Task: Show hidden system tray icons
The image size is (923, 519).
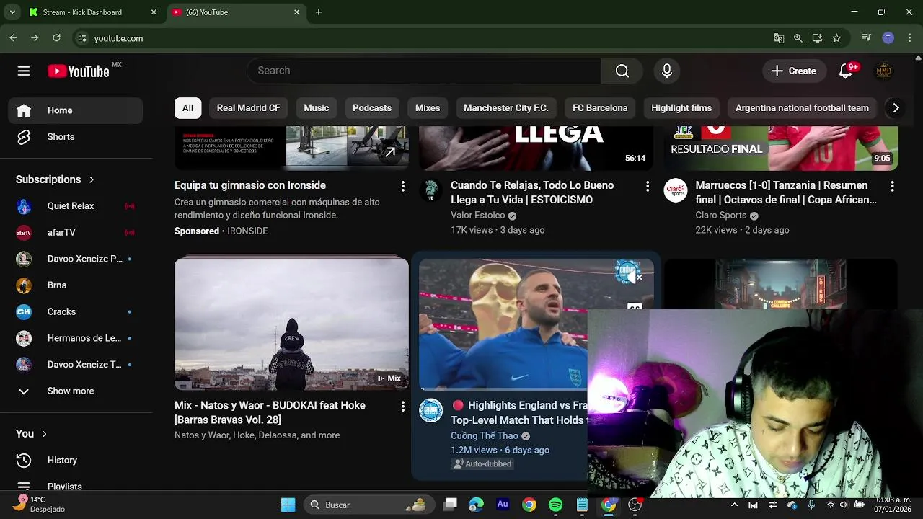Action: (734, 505)
